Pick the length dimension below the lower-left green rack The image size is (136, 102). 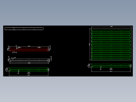point(29,75)
